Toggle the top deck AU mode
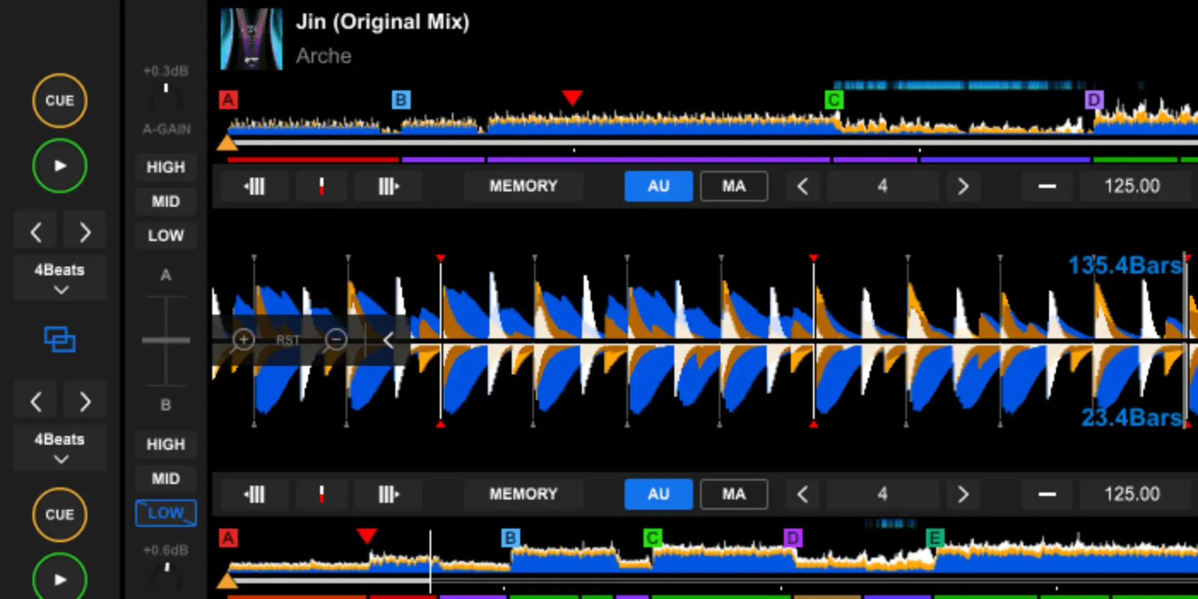The width and height of the screenshot is (1198, 599). 658,186
